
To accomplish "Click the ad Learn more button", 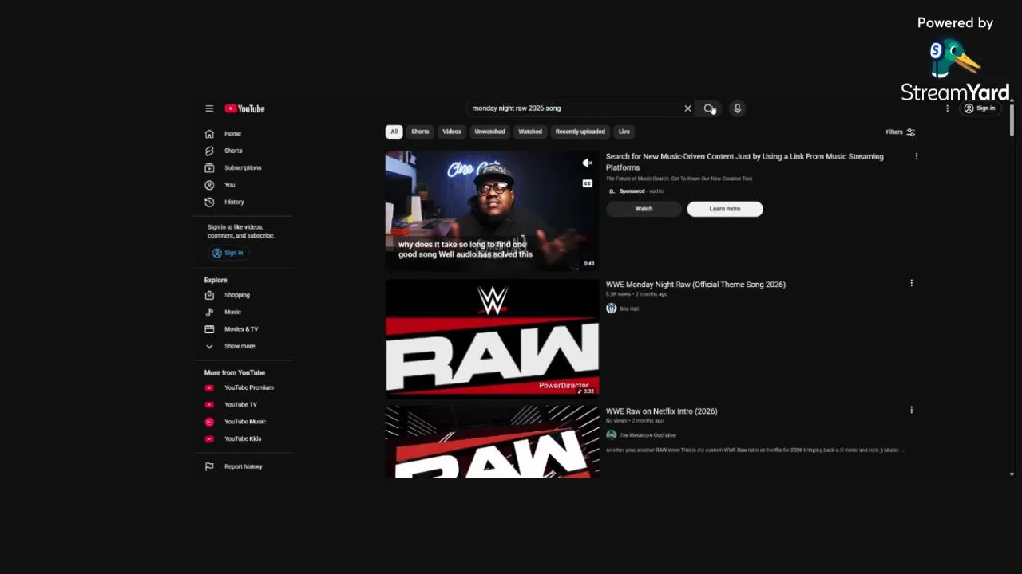I will [725, 209].
